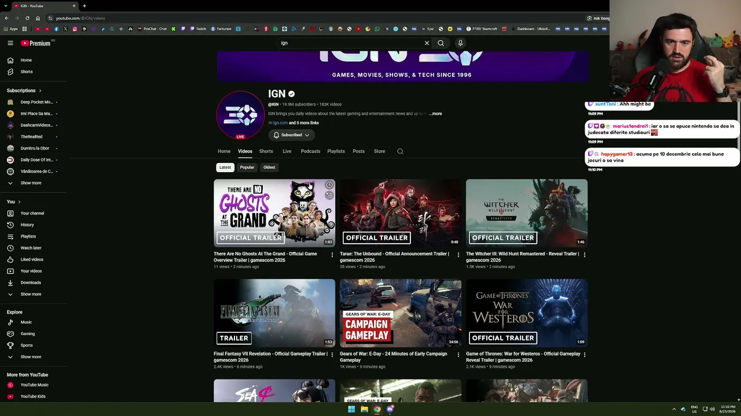This screenshot has width=741, height=416.
Task: Go back in the browser
Action: click(6, 18)
